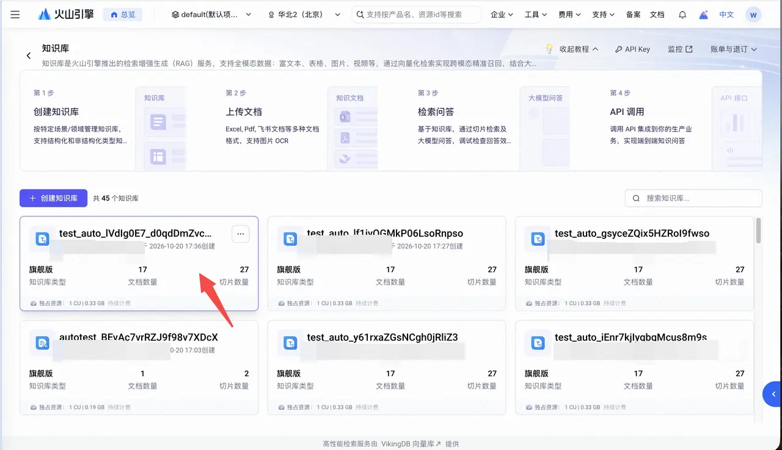
Task: Focus the 搜索知识库 search box
Action: coord(693,198)
